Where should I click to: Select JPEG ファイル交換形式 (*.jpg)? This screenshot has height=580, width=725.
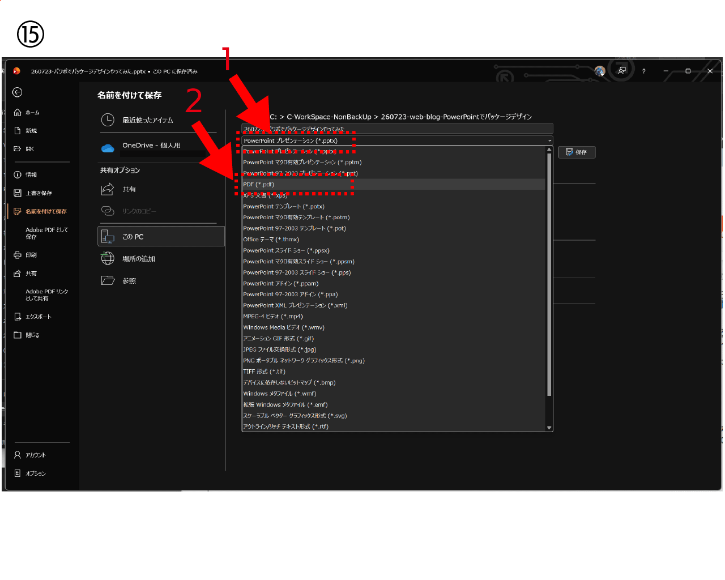394,350
